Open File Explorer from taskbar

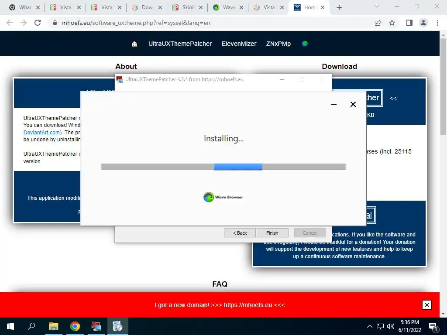pos(54,326)
